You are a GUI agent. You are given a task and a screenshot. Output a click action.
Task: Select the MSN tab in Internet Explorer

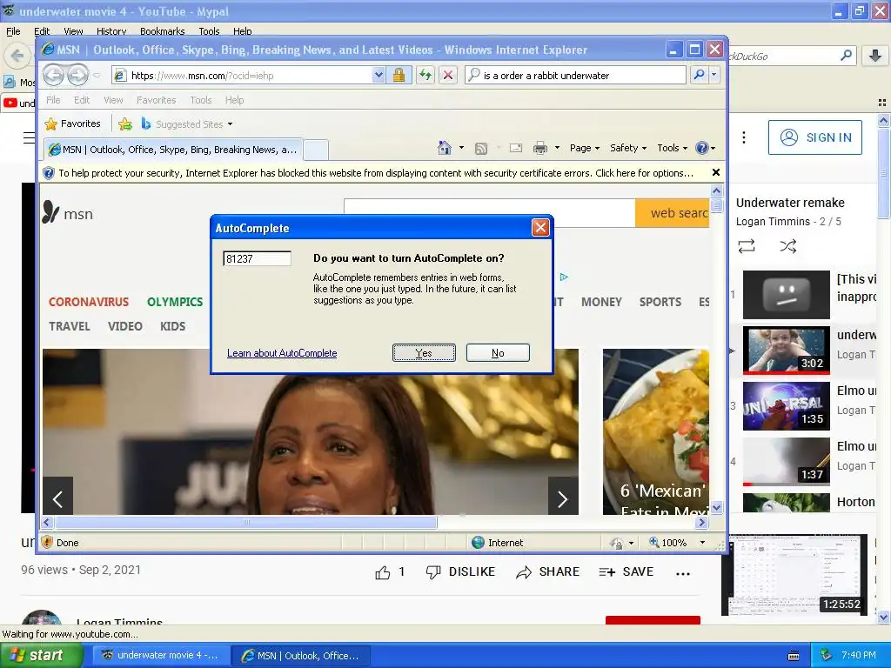[173, 150]
